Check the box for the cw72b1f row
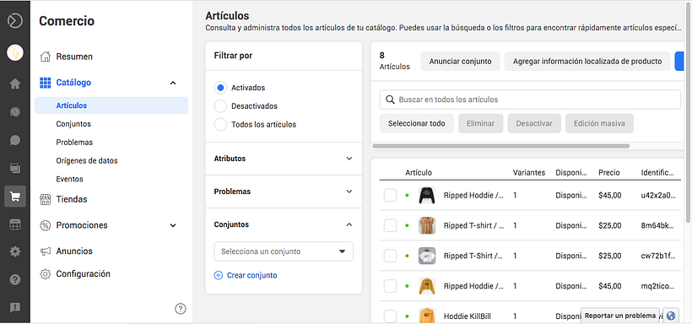 pyautogui.click(x=390, y=256)
